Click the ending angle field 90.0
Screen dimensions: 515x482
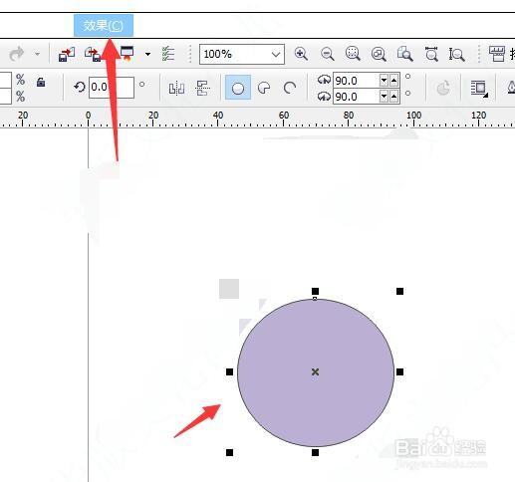point(356,97)
